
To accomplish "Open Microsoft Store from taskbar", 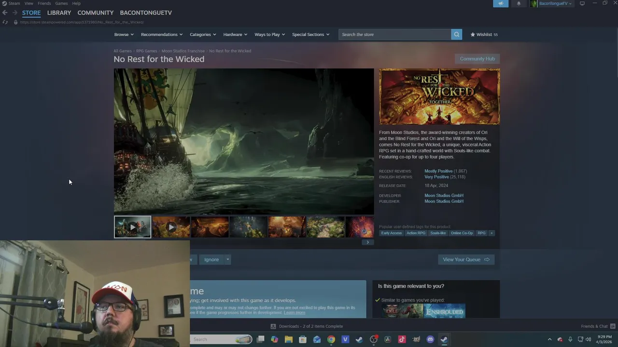I will tap(303, 339).
